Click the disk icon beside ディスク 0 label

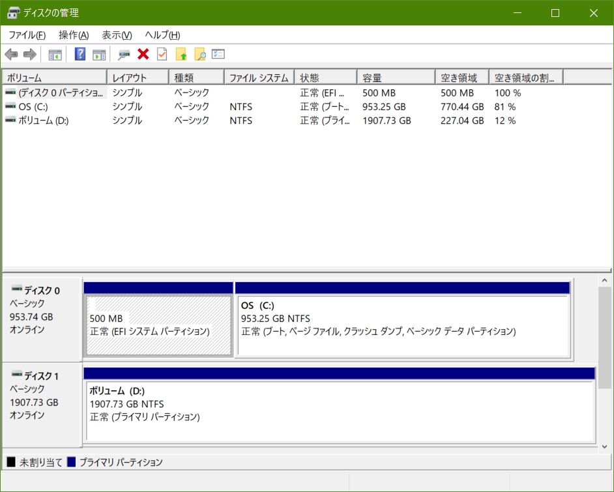[x=17, y=289]
